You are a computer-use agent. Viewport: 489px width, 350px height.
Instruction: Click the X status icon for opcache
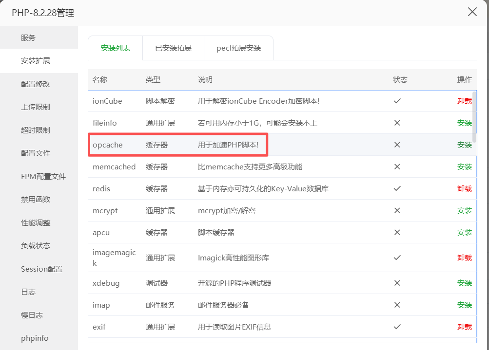(397, 145)
